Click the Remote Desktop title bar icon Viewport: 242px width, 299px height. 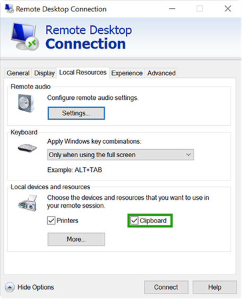9,9
